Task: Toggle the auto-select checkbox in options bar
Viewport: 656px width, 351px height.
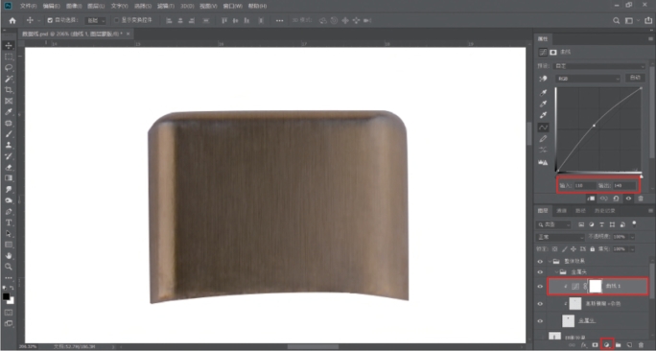Action: click(50, 20)
